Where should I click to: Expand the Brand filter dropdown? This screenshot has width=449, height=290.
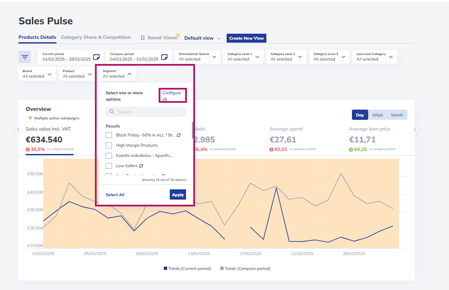(37, 74)
